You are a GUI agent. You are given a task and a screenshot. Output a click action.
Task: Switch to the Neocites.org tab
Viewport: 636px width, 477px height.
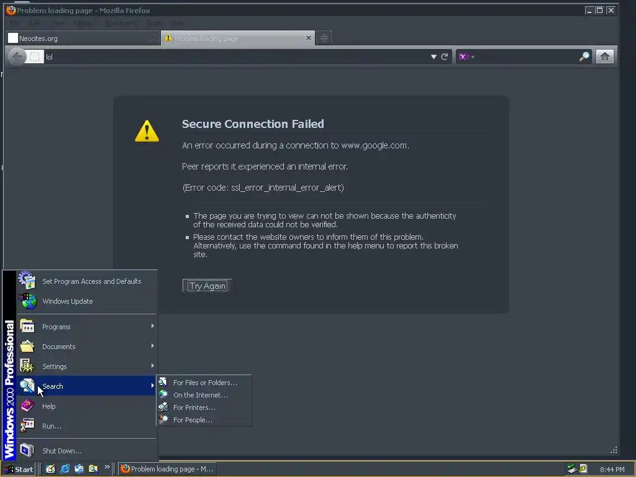[83, 38]
